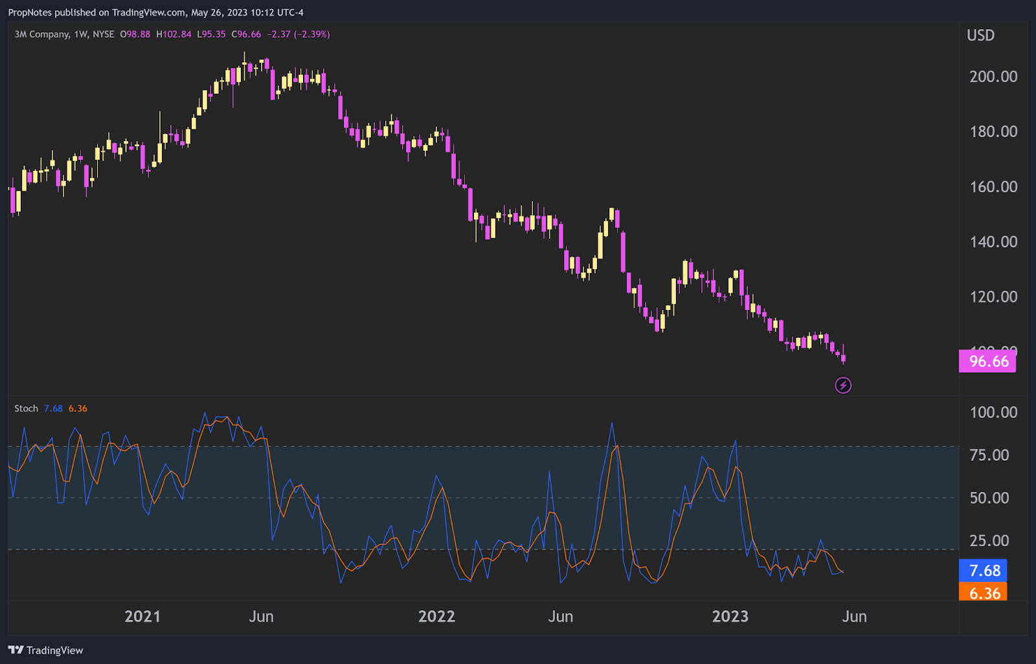Click the low value L95.35
Image resolution: width=1036 pixels, height=664 pixels.
click(x=211, y=34)
